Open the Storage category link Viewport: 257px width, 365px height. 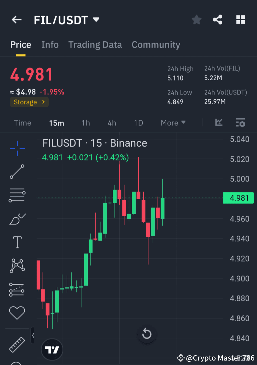click(29, 102)
